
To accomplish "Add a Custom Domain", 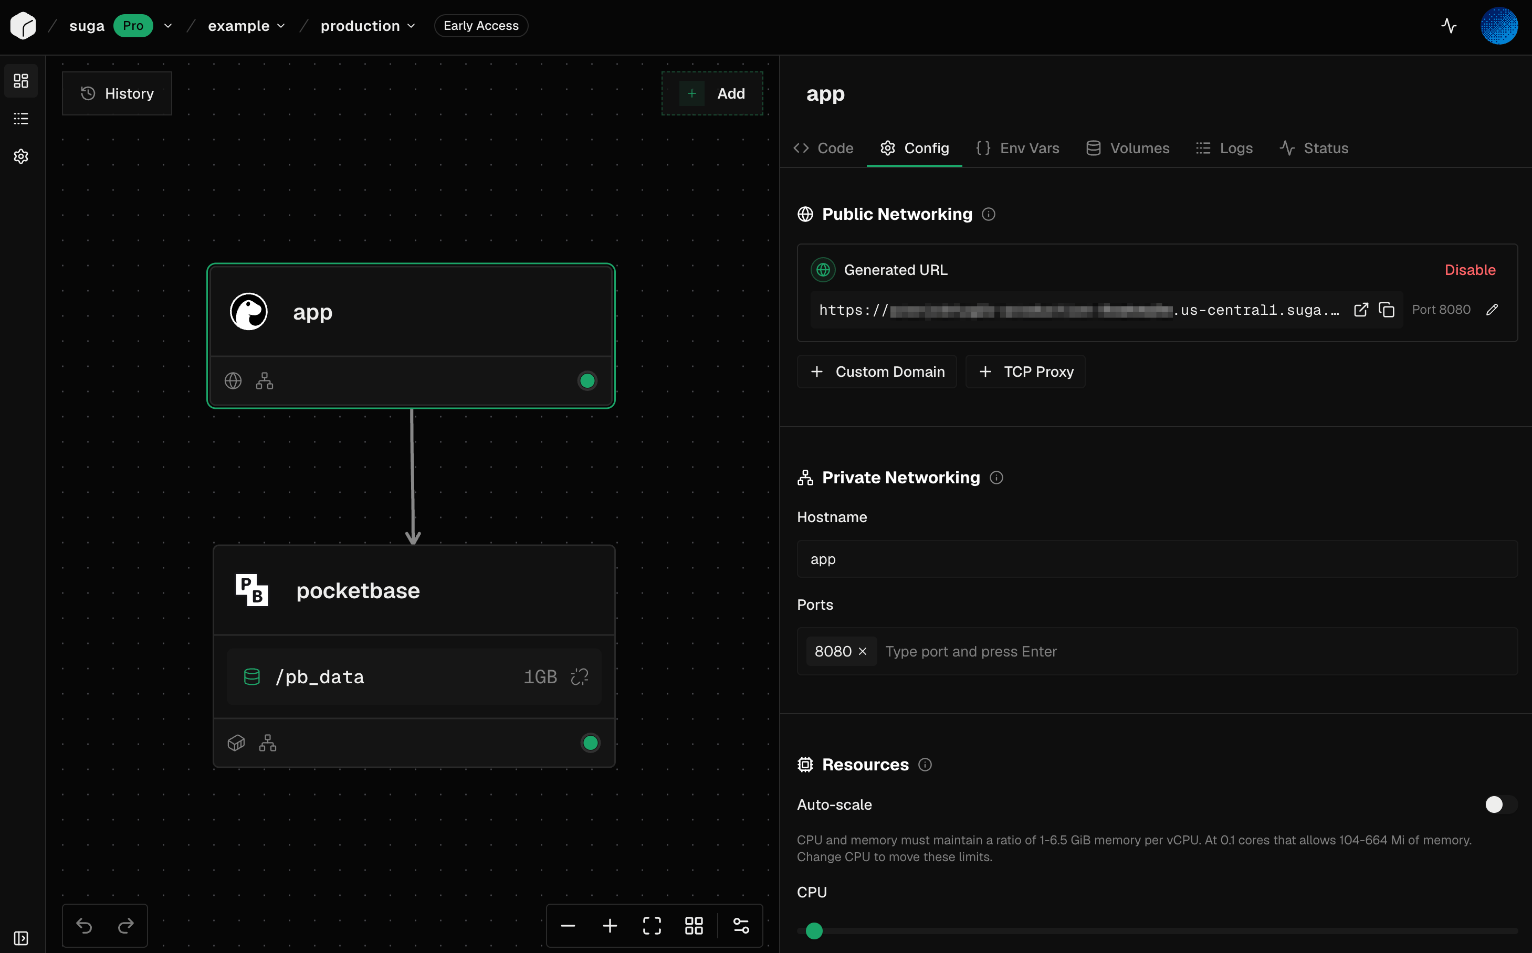I will click(x=876, y=372).
